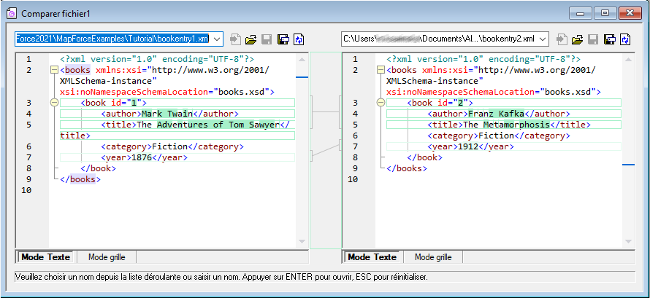The image size is (650, 298).
Task: Click the left closing </book> tag
Action: [99, 168]
